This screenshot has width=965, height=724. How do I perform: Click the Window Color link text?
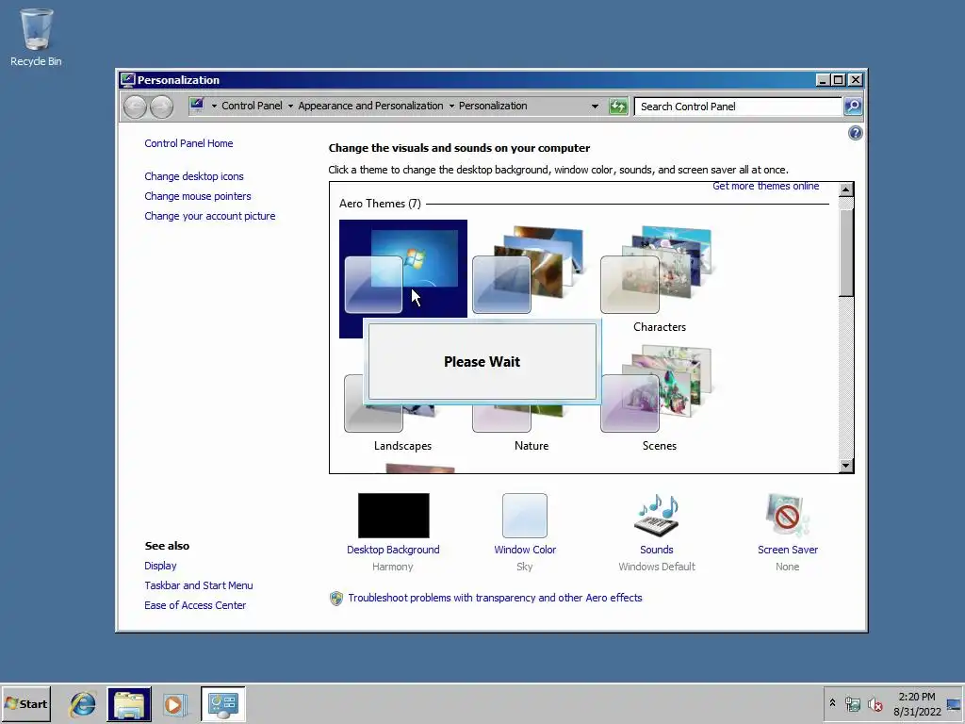pos(524,550)
